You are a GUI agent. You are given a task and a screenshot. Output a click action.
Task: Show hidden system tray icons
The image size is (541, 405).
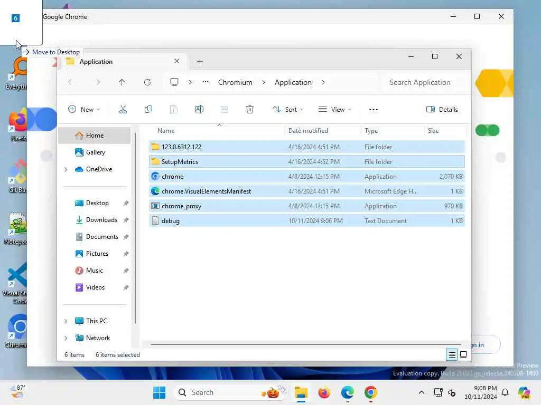pos(421,392)
